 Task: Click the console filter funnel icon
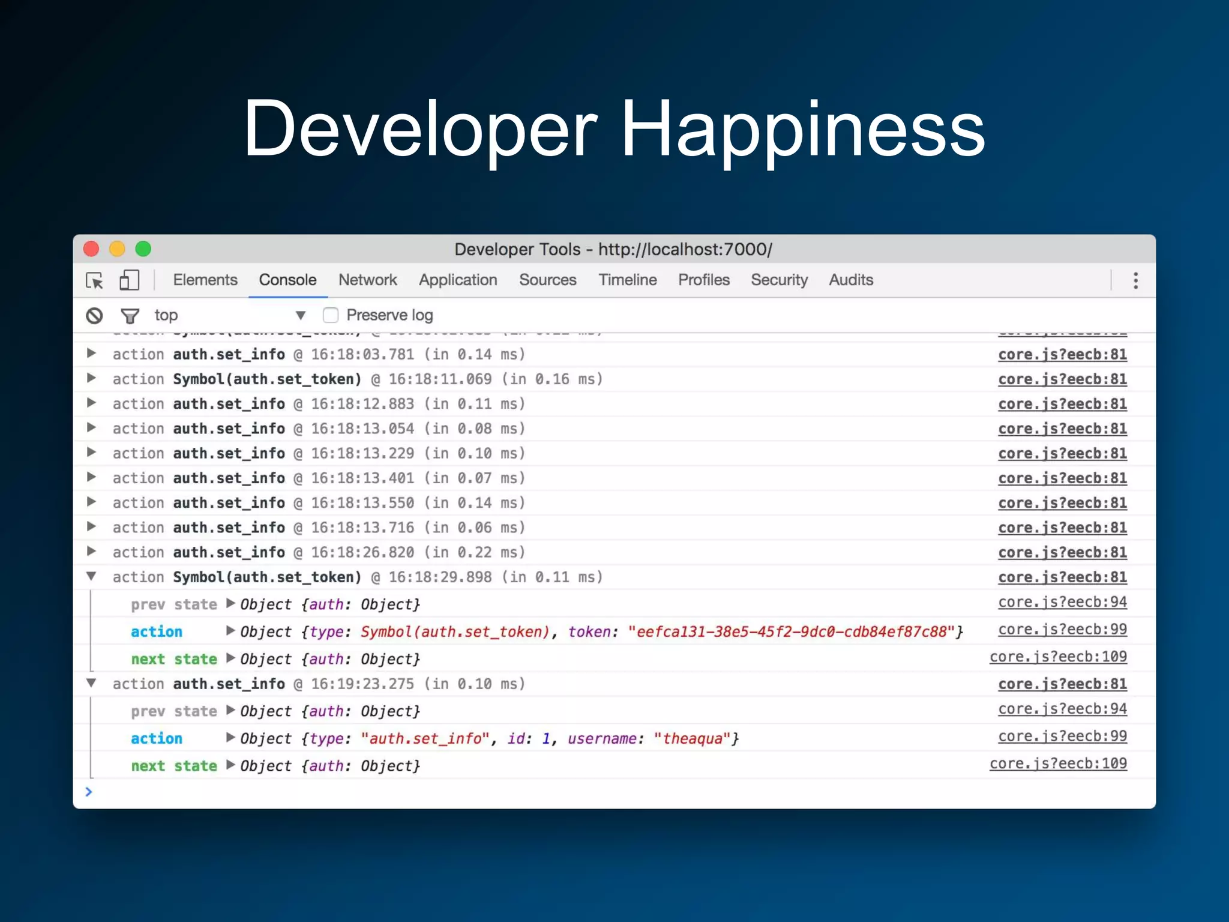click(130, 316)
